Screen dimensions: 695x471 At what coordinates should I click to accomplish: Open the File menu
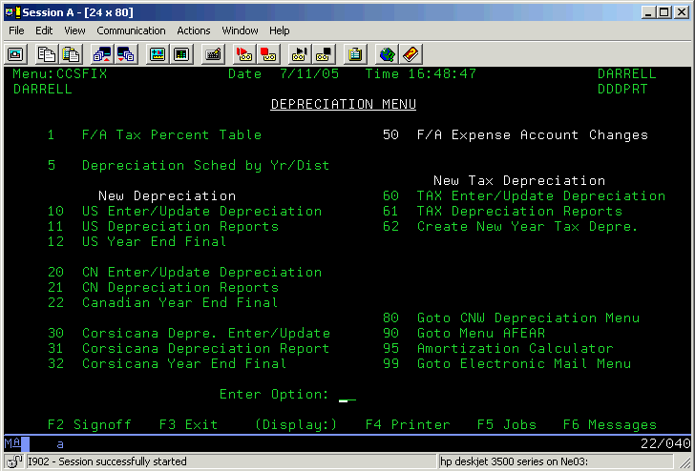[x=16, y=31]
